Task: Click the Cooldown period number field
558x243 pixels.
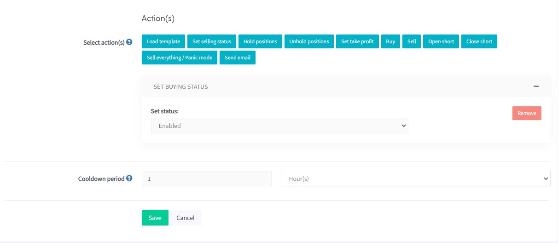Action: [x=206, y=179]
